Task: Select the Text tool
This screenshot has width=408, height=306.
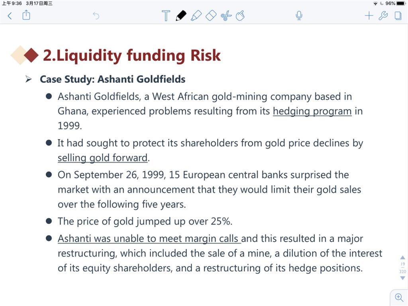Action: tap(166, 16)
